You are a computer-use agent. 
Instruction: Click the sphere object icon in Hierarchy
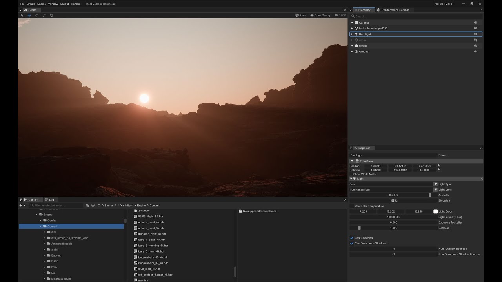[356, 46]
